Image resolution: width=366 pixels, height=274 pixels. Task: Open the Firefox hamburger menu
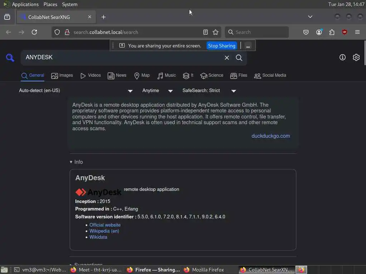(357, 32)
